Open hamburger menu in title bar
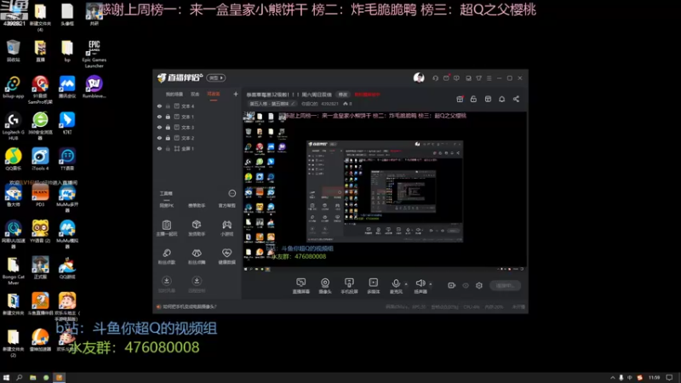The image size is (681, 383). tap(489, 78)
